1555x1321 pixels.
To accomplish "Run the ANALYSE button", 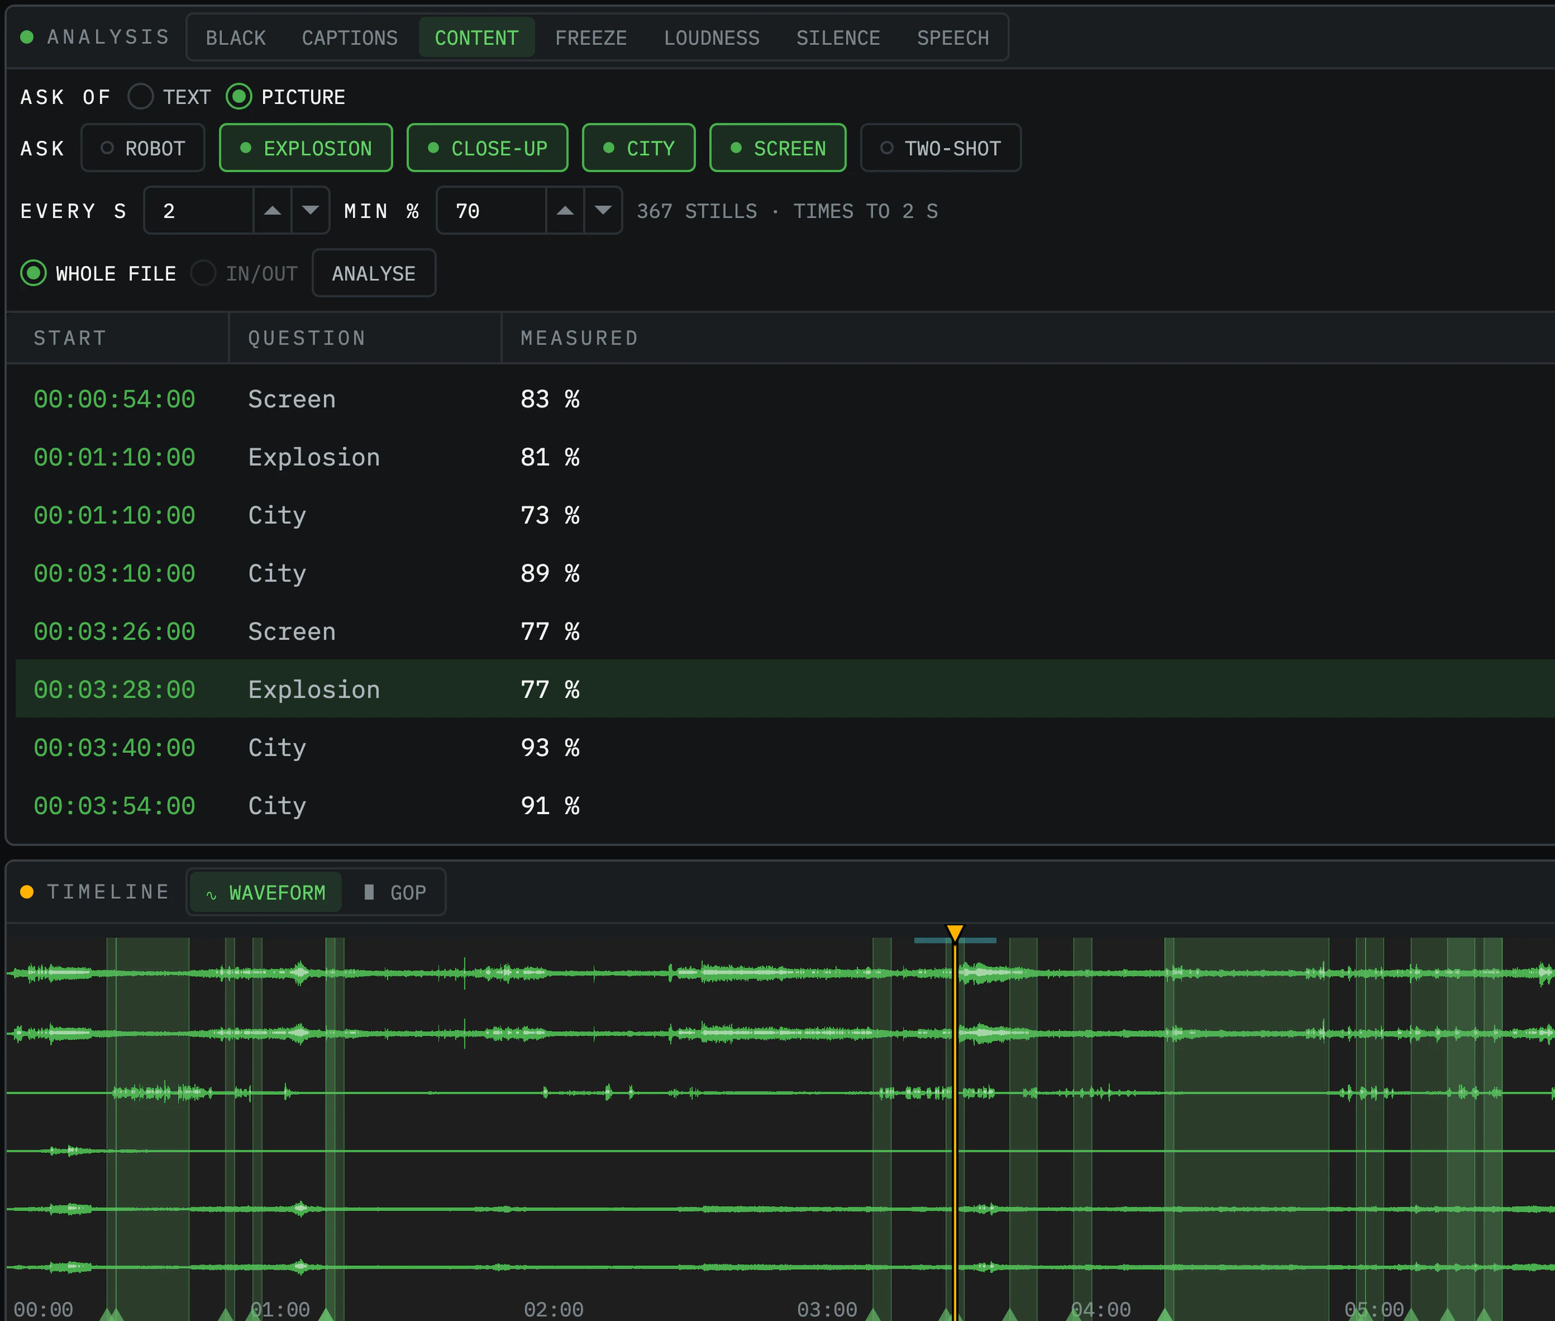I will [x=374, y=273].
